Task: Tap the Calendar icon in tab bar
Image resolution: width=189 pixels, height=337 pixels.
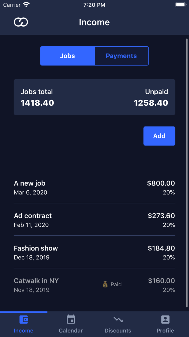Action: pos(71,320)
